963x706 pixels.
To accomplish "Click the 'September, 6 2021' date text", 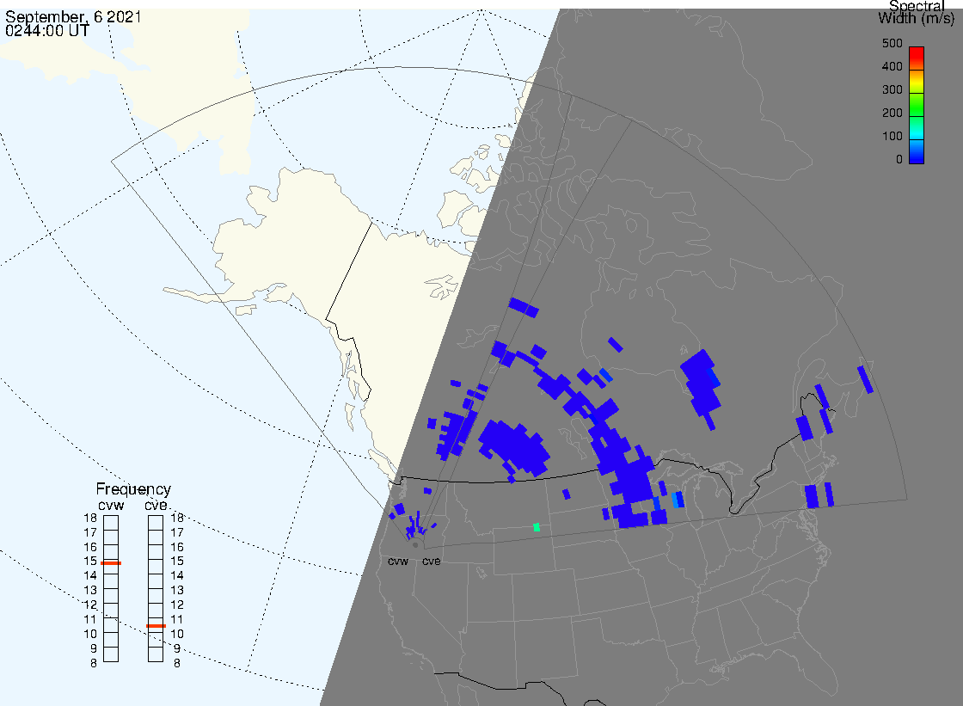I will pos(73,16).
